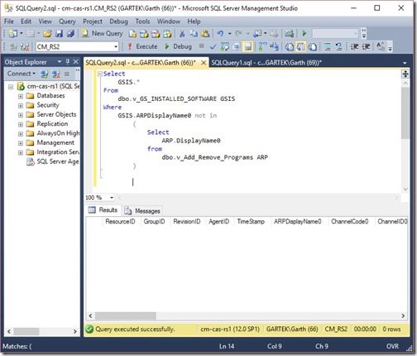The height and width of the screenshot is (356, 417).
Task: Click the Disconnect icon in Object Explorer
Action: 55,74
